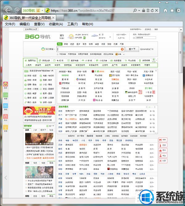Toggle the compatibility view icon in address bar
The width and height of the screenshot is (185, 206).
point(148,11)
